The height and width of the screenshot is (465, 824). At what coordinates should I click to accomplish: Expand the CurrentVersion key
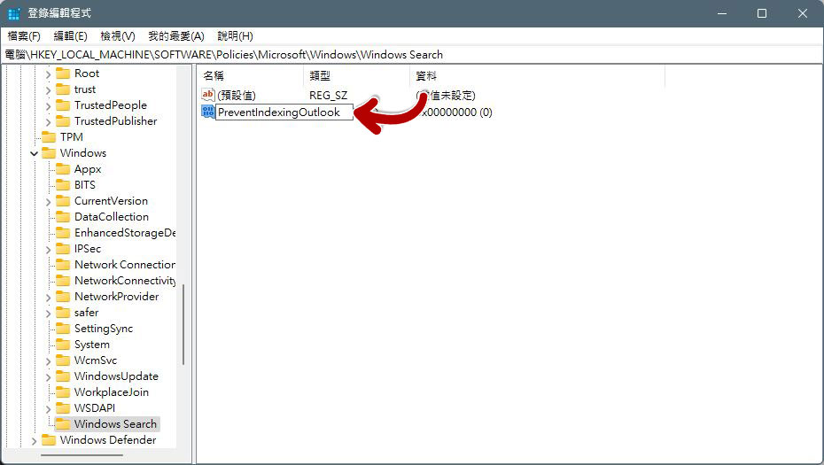click(x=48, y=202)
